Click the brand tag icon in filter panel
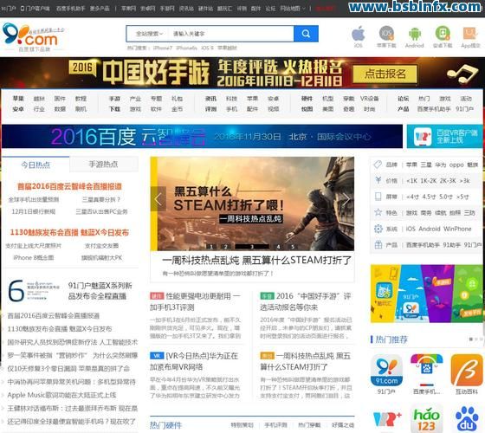This screenshot has height=433, width=485. pos(378,165)
